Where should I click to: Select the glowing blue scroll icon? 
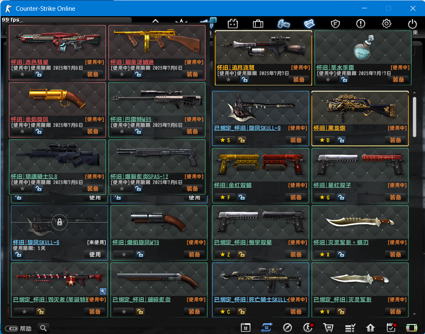pos(309,24)
